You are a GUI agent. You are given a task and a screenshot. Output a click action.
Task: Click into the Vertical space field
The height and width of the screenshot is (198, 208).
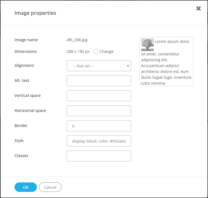click(99, 96)
